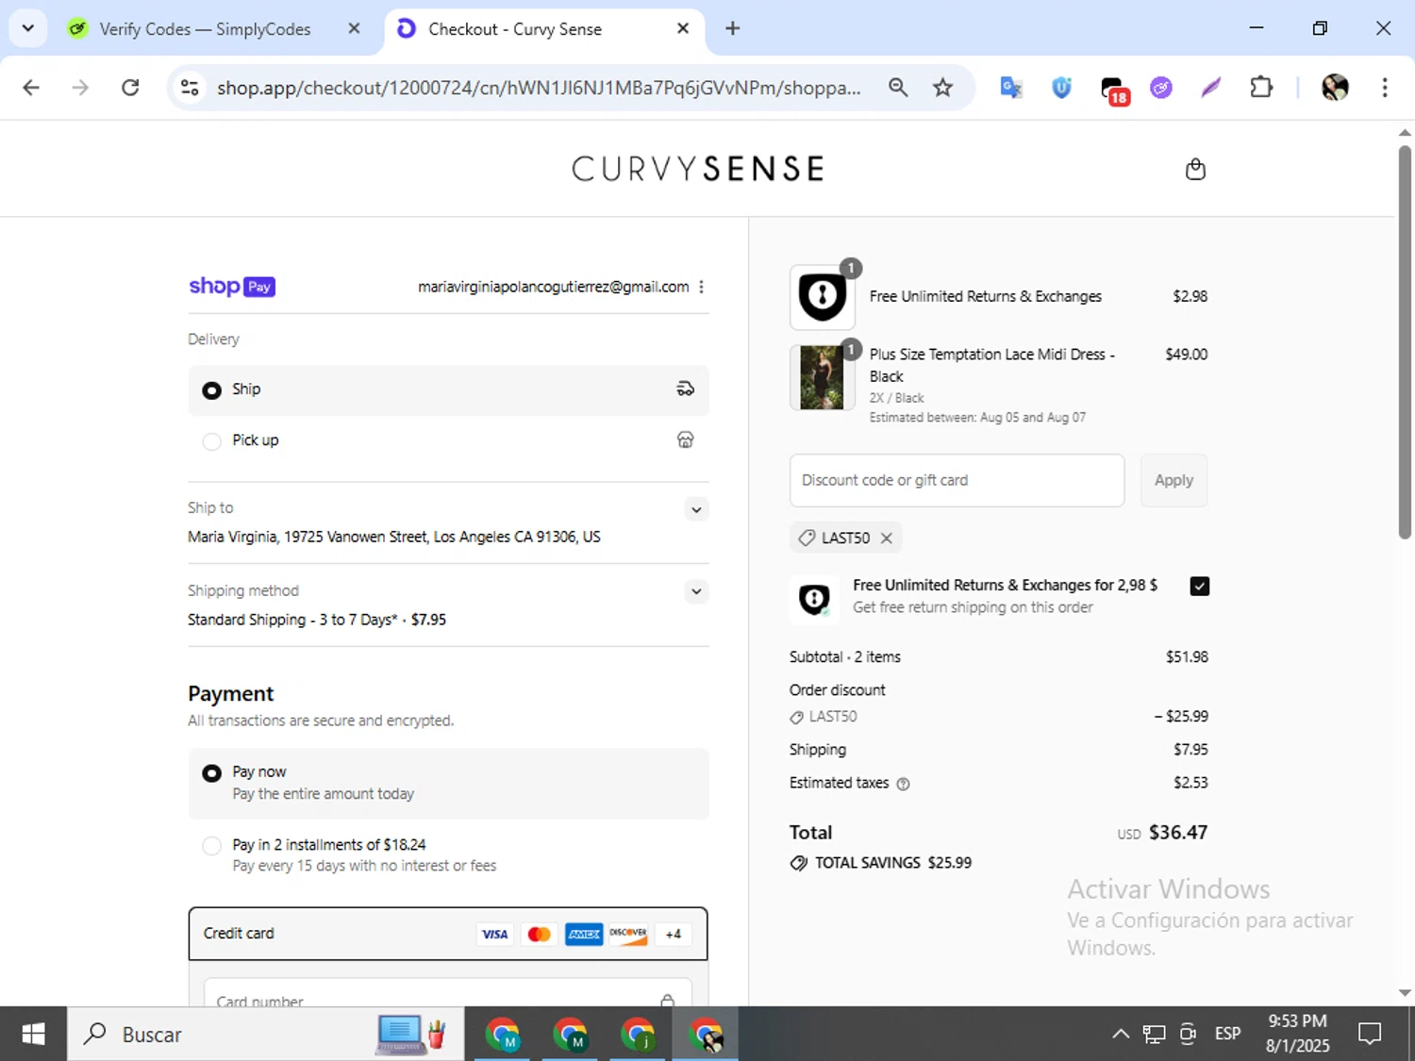Image resolution: width=1415 pixels, height=1061 pixels.
Task: Reload the checkout page
Action: (x=130, y=88)
